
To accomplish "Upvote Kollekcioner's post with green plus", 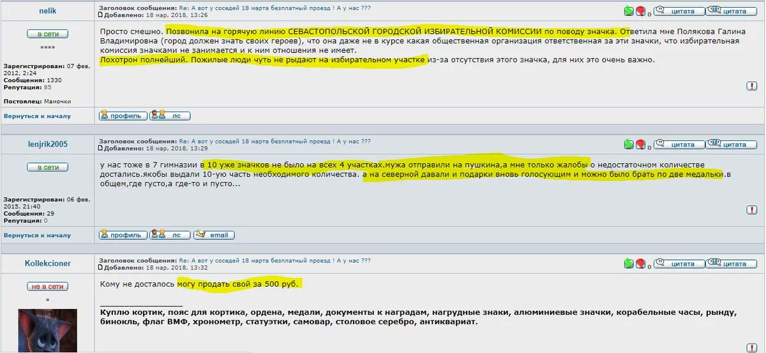I will [629, 263].
